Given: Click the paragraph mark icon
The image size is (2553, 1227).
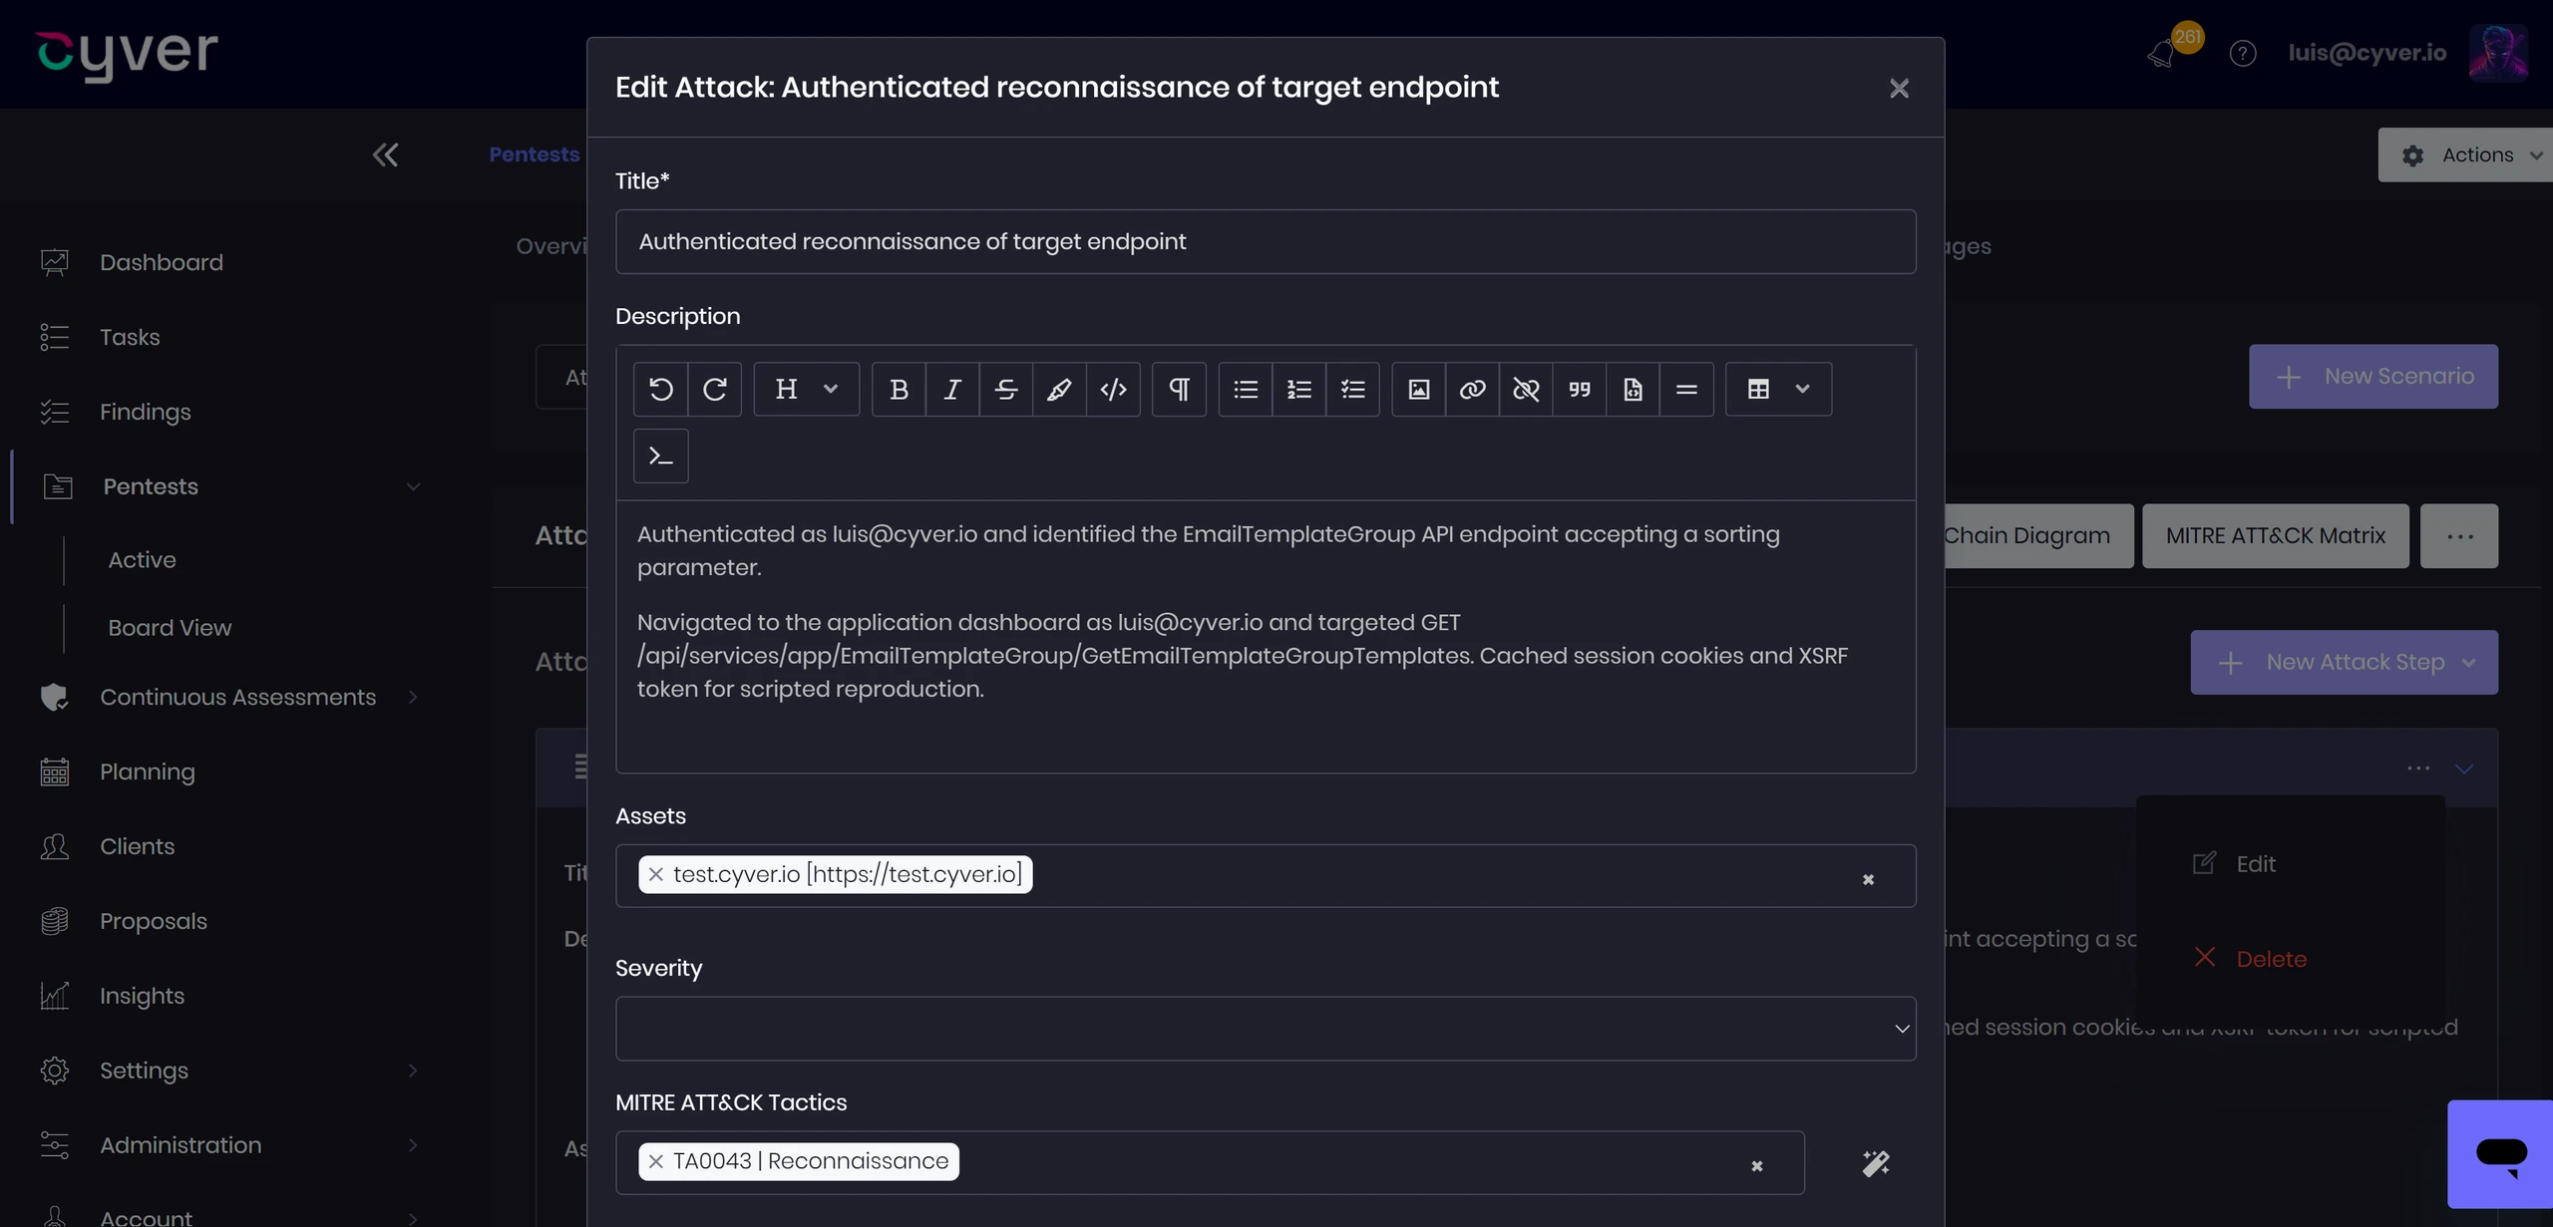Looking at the screenshot, I should (x=1179, y=389).
